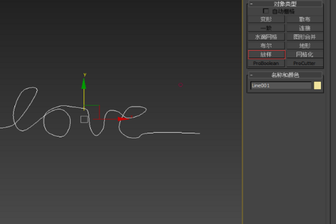
Task: Click the 连接 button
Action: [x=305, y=28]
